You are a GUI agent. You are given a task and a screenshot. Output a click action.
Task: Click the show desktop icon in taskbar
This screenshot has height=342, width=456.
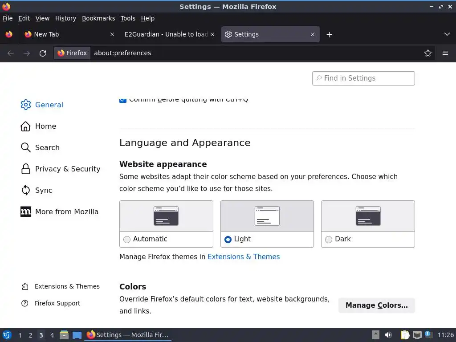(77, 335)
